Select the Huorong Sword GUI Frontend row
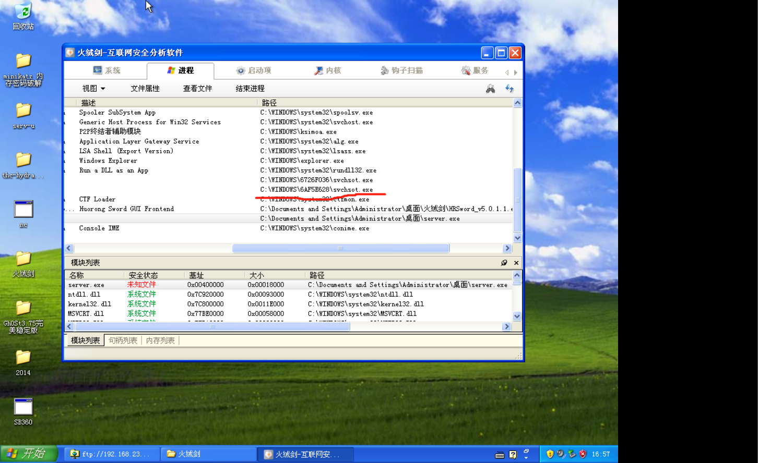This screenshot has width=758, height=463. (x=289, y=209)
